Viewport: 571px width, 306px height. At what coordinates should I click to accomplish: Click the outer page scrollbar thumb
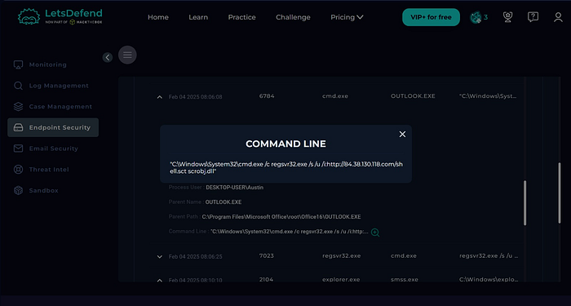point(560,193)
